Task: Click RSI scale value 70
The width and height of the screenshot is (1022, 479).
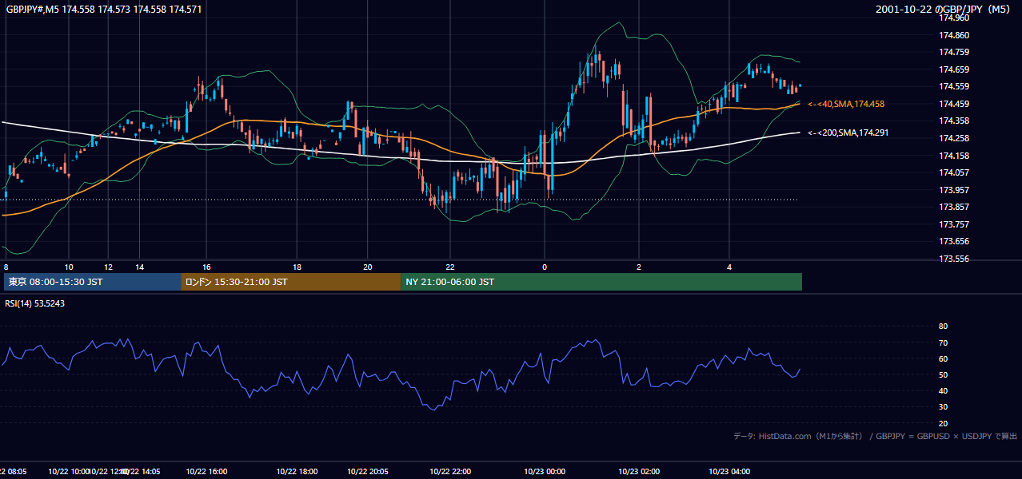Action: (x=943, y=342)
